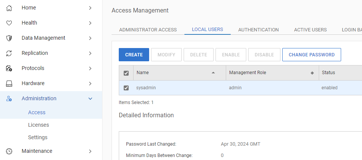The width and height of the screenshot is (362, 160).
Task: Click the Health heart icon
Action: [x=9, y=23]
